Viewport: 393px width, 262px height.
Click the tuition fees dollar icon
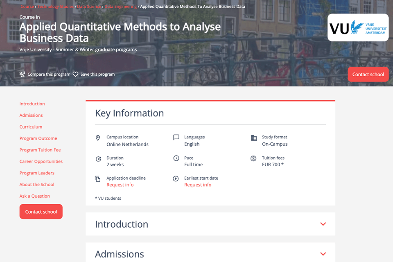coord(253,158)
